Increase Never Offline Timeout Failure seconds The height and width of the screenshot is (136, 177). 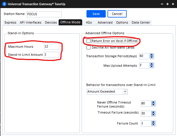(x=153, y=102)
